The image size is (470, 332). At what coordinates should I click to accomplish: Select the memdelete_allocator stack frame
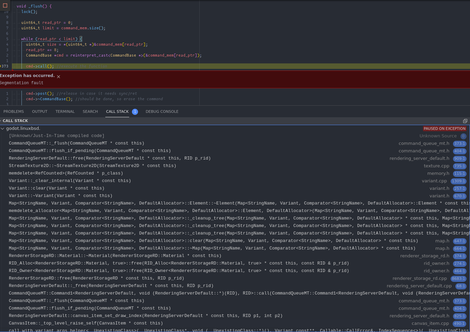click(x=235, y=211)
